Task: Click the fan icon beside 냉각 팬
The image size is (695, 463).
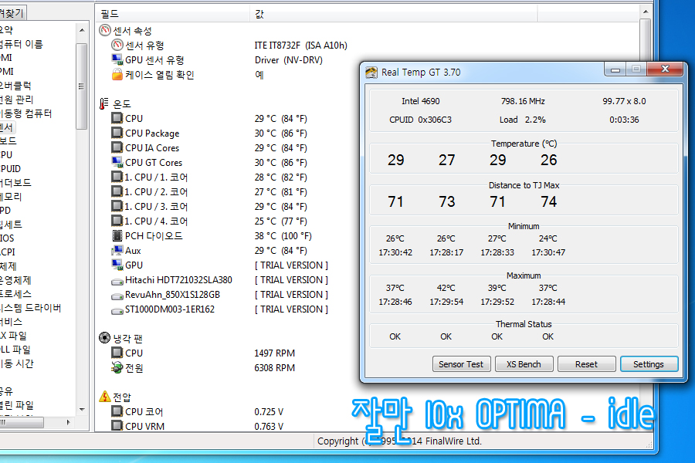Action: point(104,338)
